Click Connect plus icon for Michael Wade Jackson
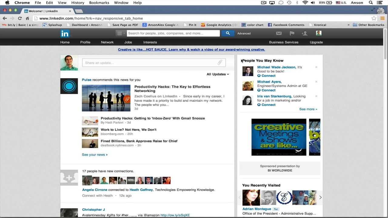 (x=259, y=76)
